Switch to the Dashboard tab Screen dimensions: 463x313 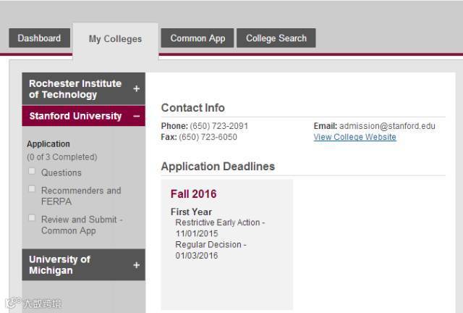tap(39, 38)
